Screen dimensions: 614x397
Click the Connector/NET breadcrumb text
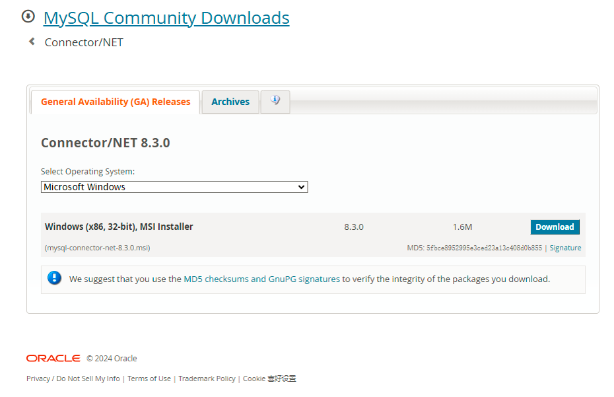pos(84,42)
